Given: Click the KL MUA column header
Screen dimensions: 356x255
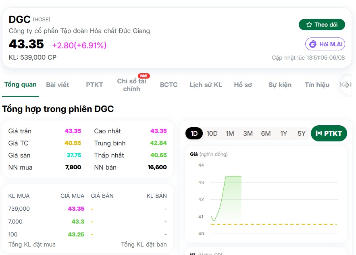Looking at the screenshot, I should (19, 196).
